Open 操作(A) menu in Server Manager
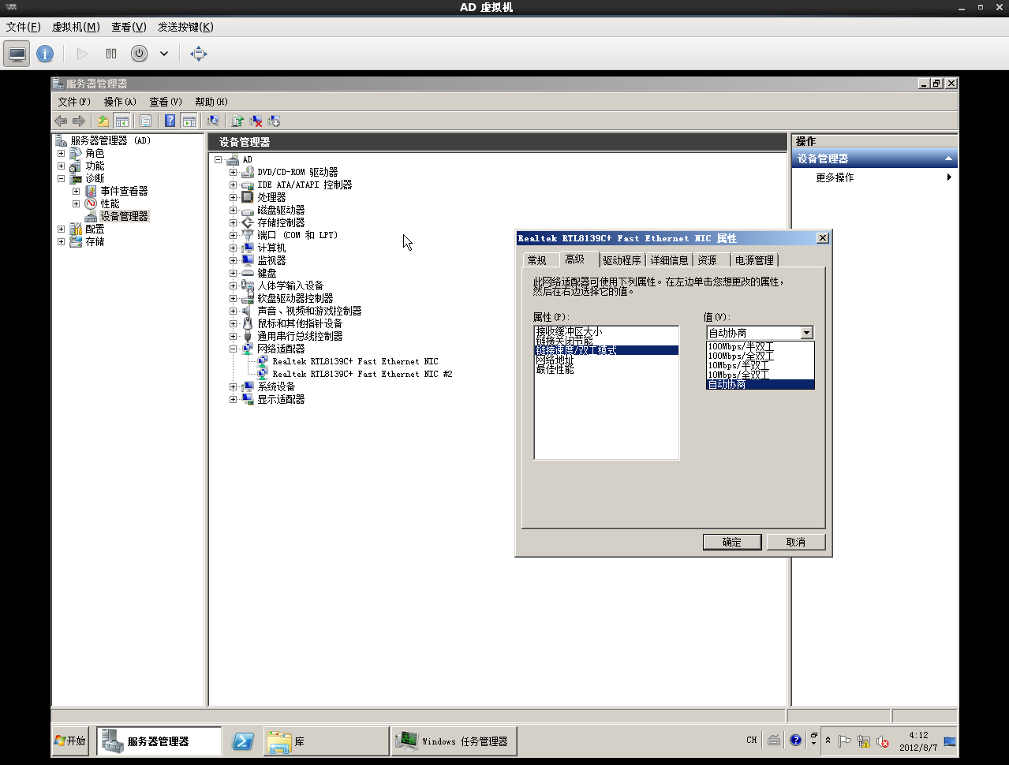 tap(120, 102)
